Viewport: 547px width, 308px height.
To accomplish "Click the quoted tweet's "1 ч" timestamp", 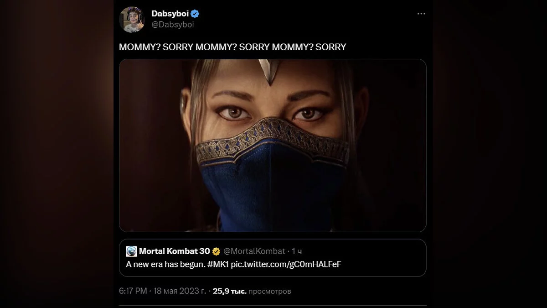I will [x=297, y=251].
